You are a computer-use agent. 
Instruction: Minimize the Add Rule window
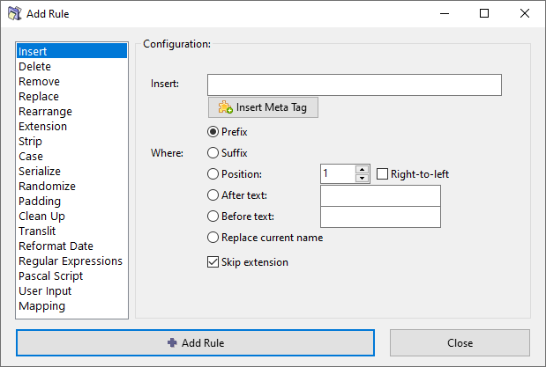coord(445,13)
